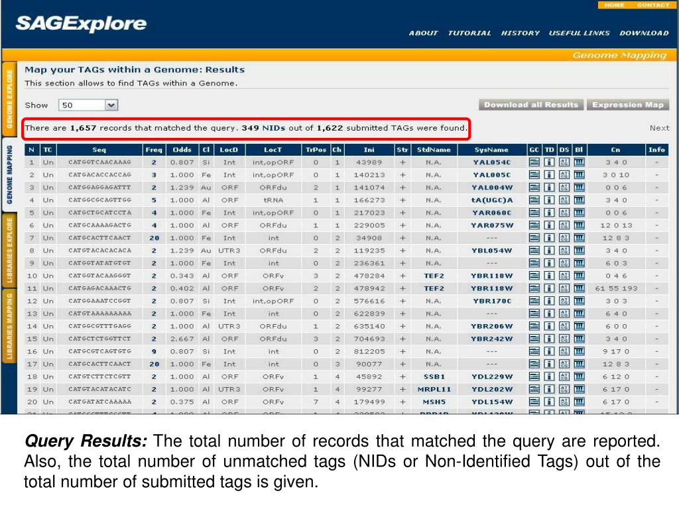679x509 pixels.
Task: Open GC icon for row 16 CATGCGTCAGTGTG
Action: 534,351
